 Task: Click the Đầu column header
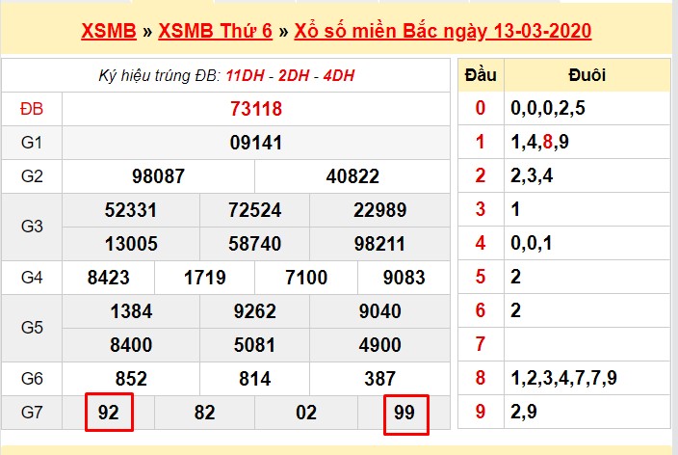[x=480, y=74]
